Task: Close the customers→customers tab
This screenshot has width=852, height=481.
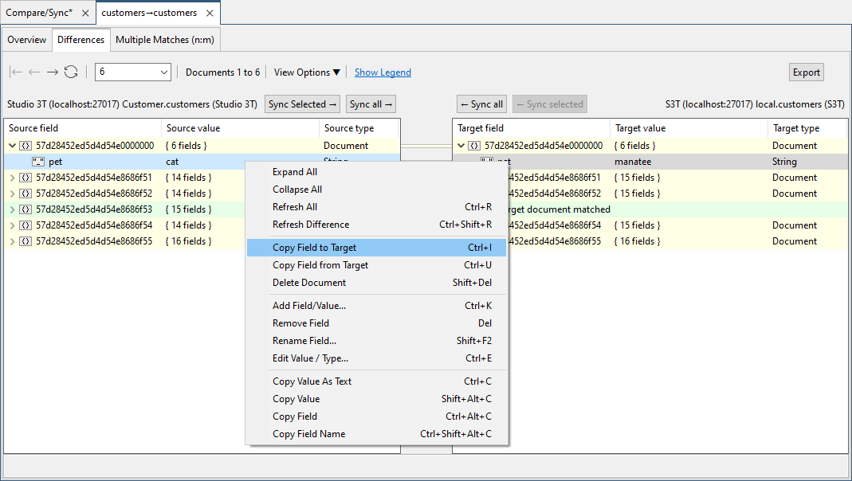Action: 210,13
